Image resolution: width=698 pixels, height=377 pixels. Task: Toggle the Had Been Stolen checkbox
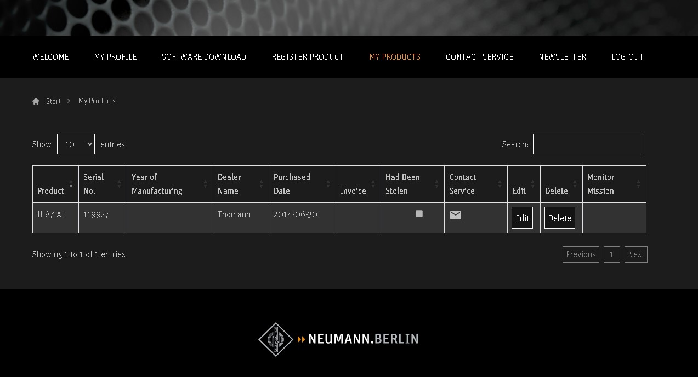click(419, 214)
